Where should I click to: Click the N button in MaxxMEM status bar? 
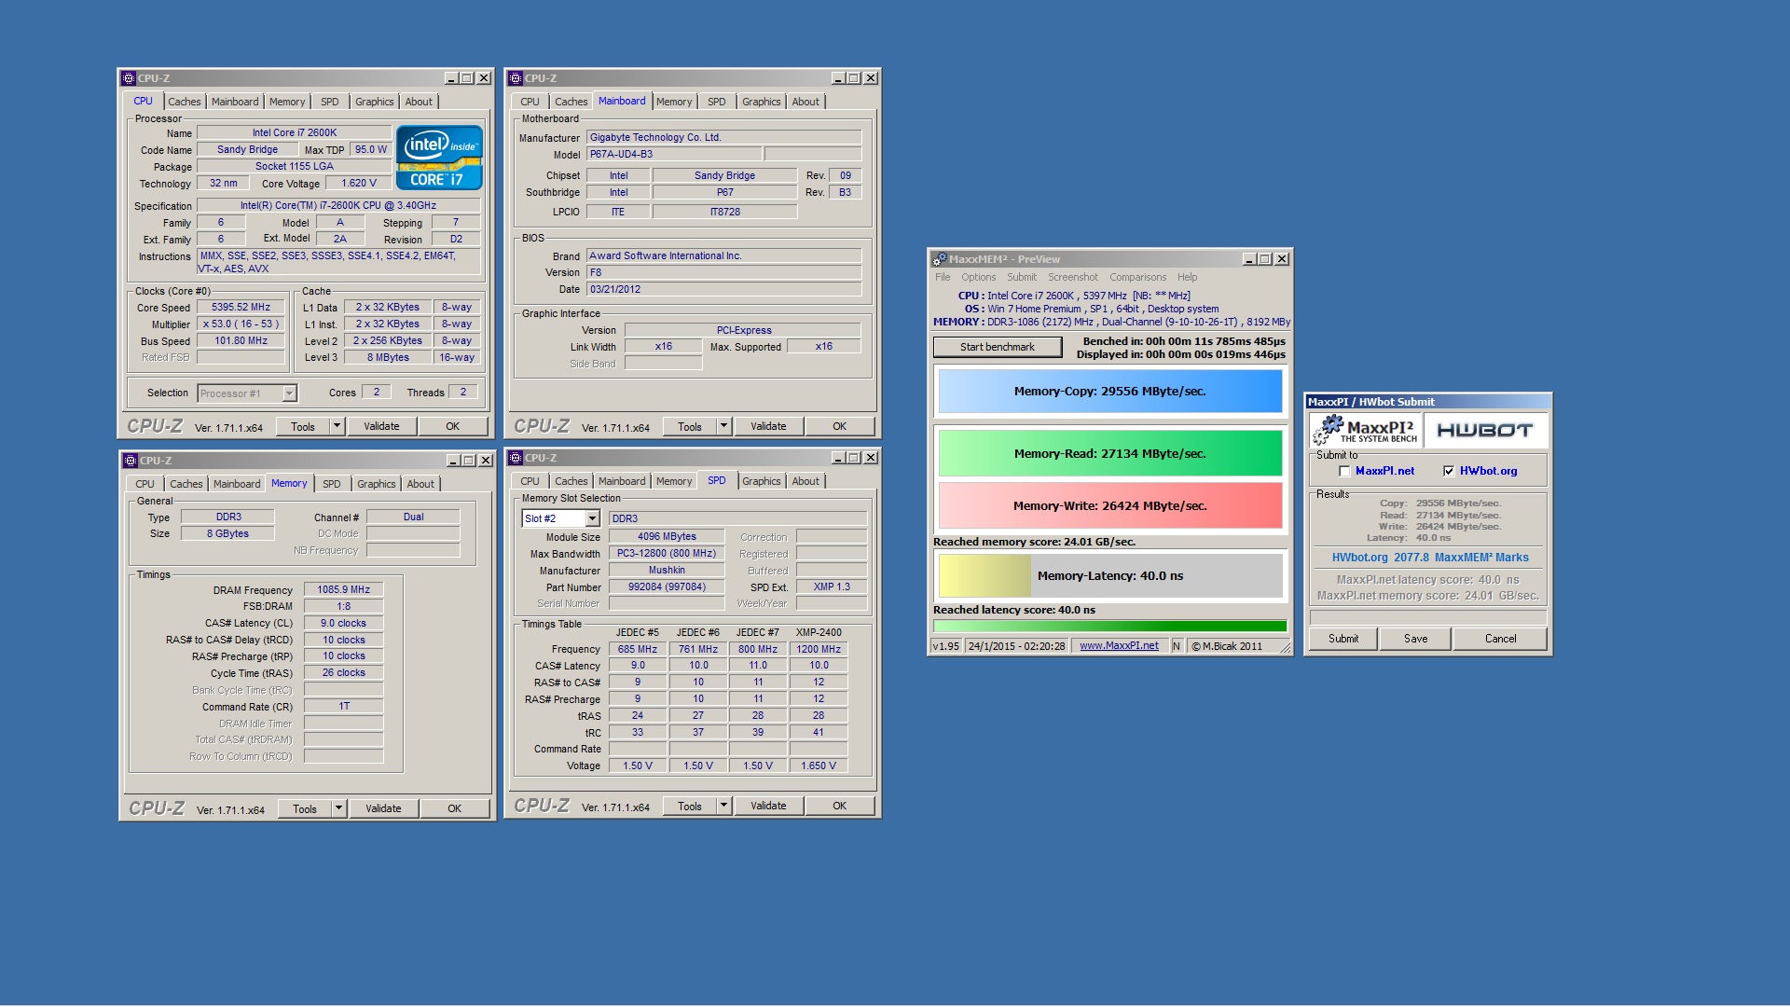pyautogui.click(x=1177, y=646)
